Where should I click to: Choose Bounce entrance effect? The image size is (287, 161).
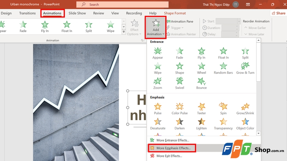202,83
